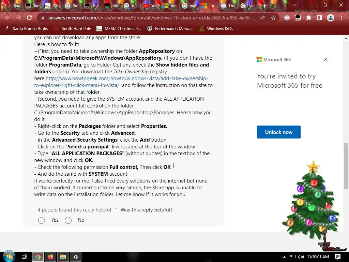This screenshot has height=262, width=349.
Task: Show hidden tray icons arrow
Action: tap(284, 257)
